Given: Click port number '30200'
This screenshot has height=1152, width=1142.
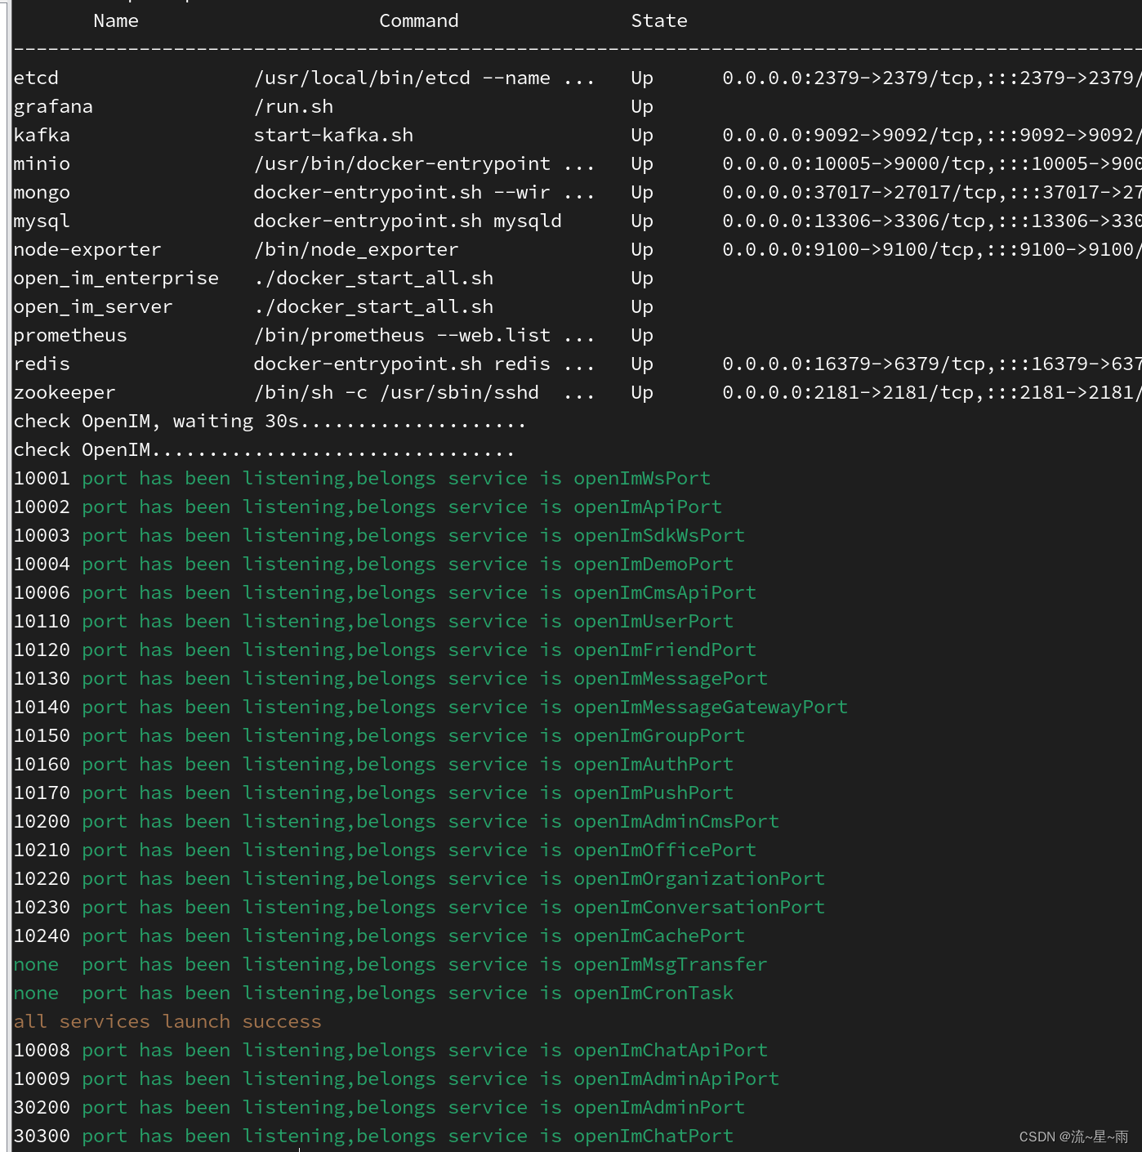Looking at the screenshot, I should point(42,1107).
